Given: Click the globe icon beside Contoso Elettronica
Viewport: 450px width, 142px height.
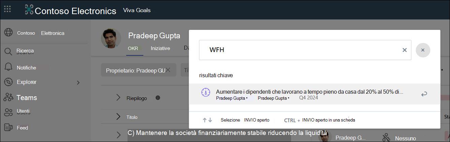Looking at the screenshot, I should tap(8, 33).
